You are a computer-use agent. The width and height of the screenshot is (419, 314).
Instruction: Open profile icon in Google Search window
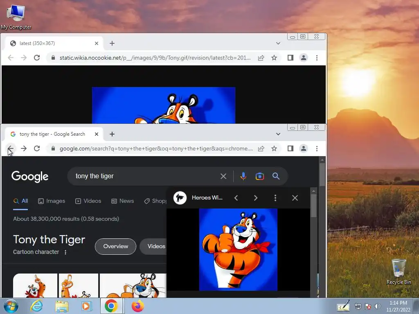tap(304, 148)
